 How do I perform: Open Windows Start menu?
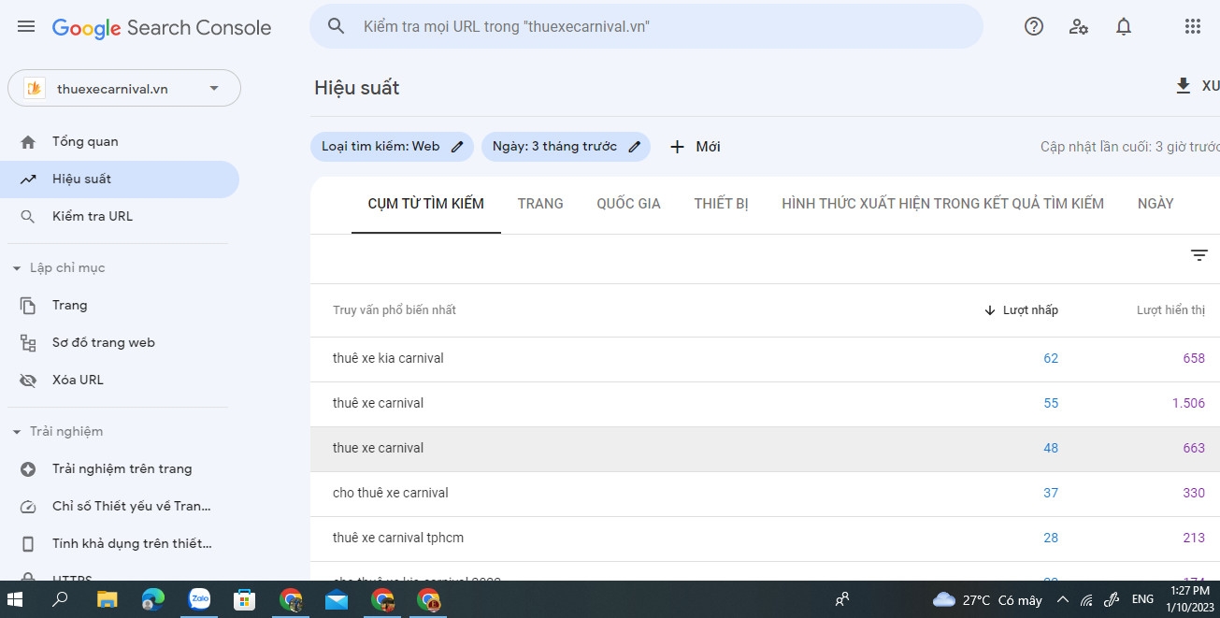pos(16,599)
